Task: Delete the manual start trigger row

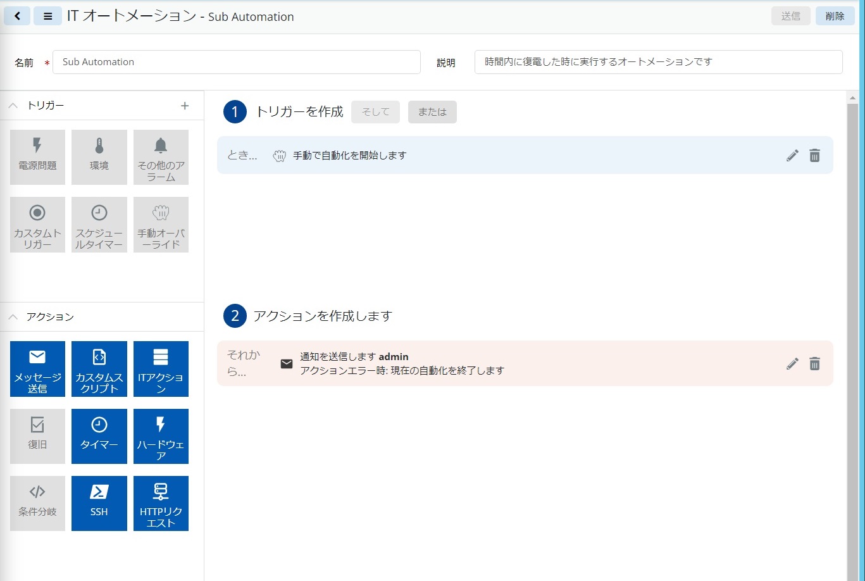Action: tap(815, 156)
